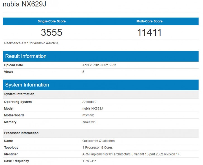Click the multi-core score value 11411

(149, 33)
